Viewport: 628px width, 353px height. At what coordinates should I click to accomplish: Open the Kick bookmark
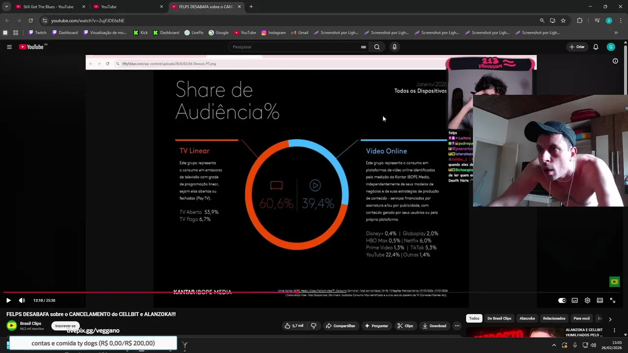click(140, 33)
